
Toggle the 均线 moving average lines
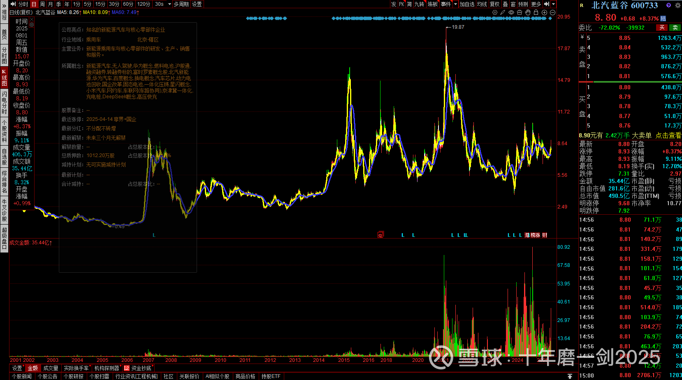click(482, 4)
